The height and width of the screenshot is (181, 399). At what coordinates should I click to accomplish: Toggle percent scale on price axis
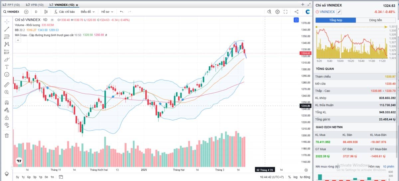289,177
